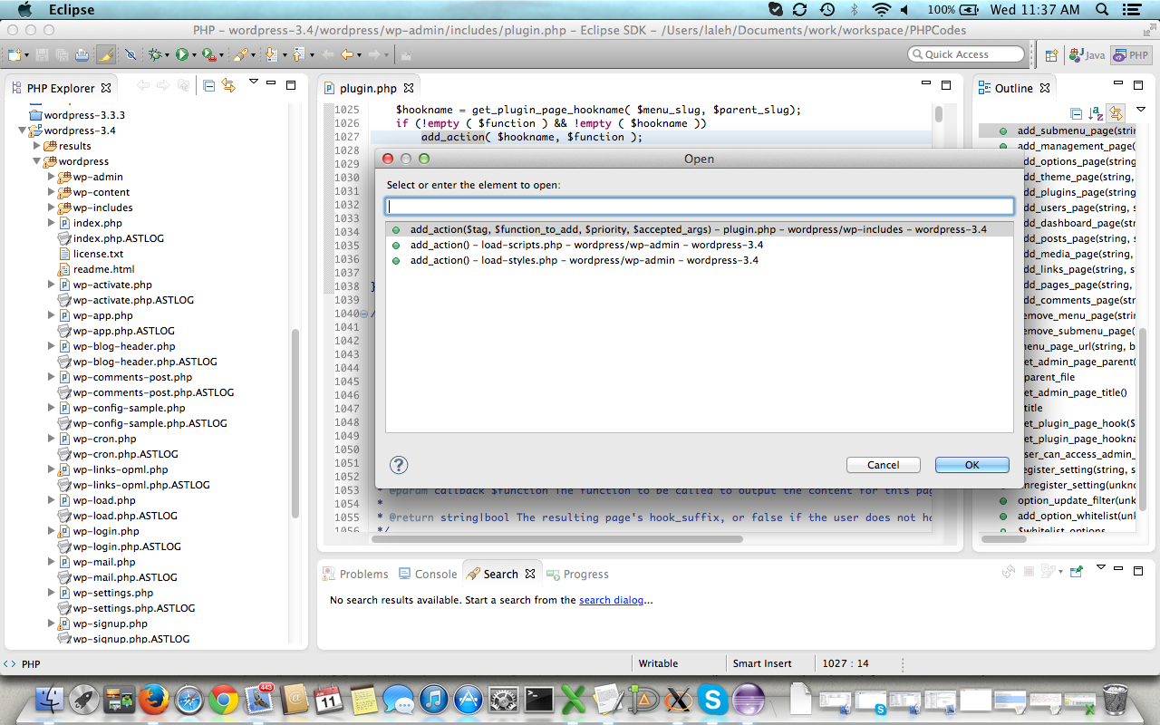
Task: Switch to the Java perspective
Action: pyautogui.click(x=1087, y=55)
